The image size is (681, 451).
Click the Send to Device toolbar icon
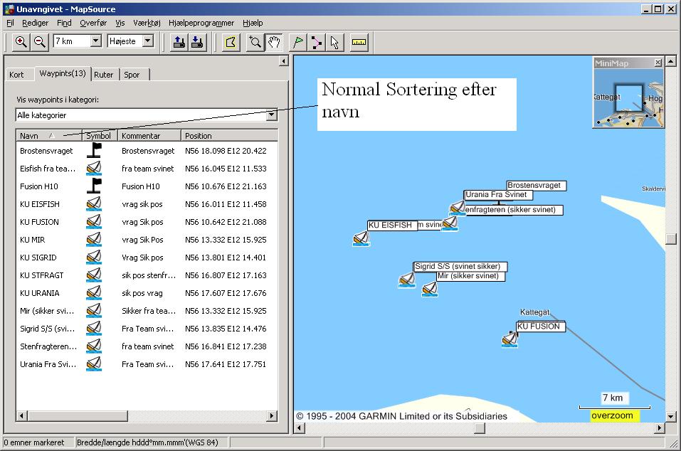179,42
